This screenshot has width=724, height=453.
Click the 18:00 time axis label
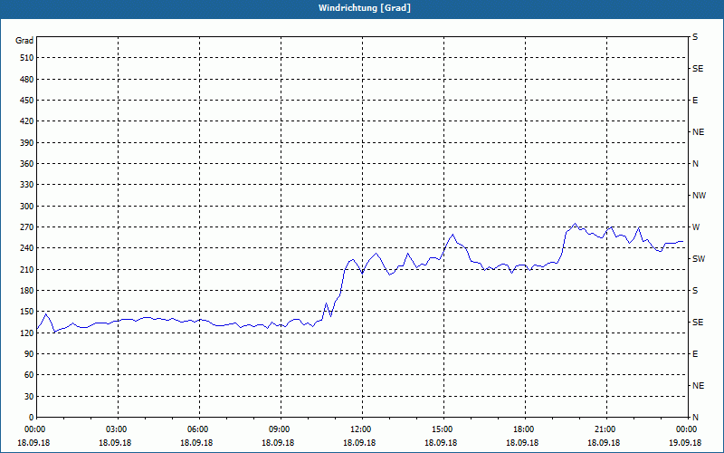525,429
